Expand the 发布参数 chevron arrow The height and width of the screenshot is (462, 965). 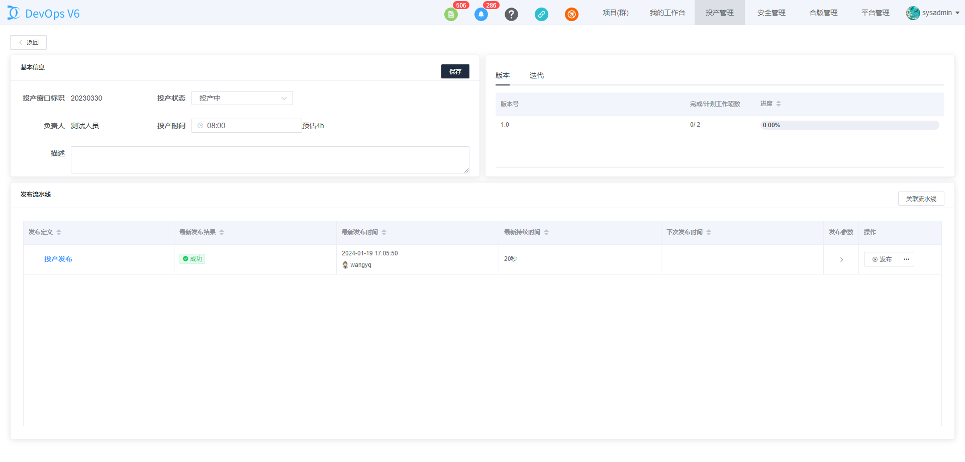[x=841, y=260]
